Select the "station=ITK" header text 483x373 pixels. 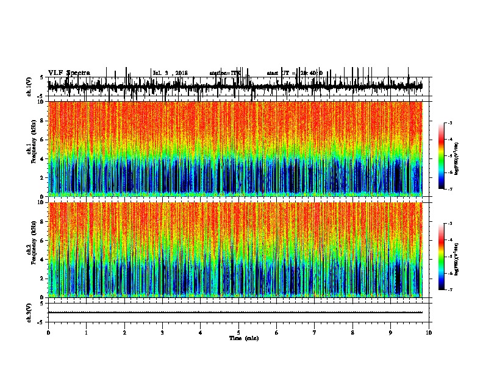point(225,73)
